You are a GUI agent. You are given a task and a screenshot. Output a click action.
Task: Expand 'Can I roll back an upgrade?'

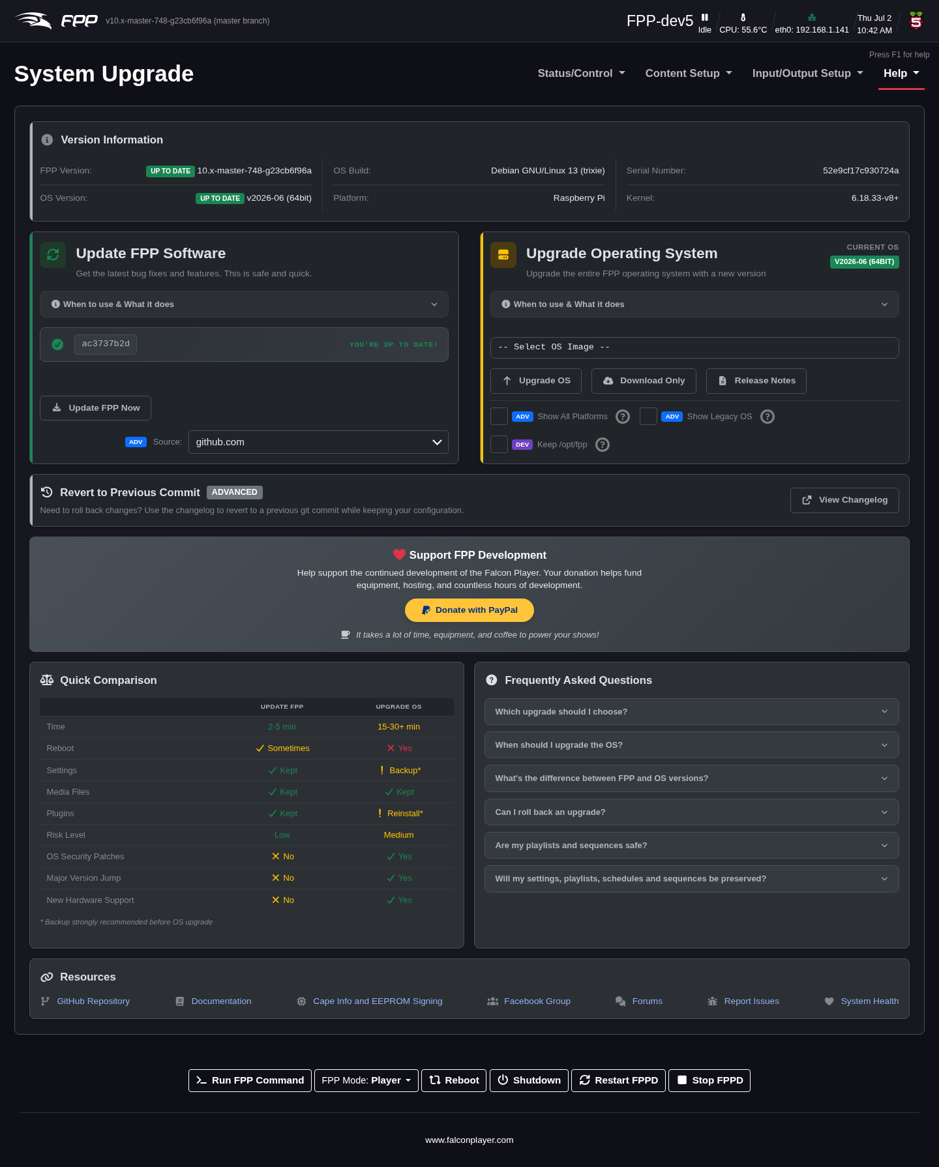(691, 812)
